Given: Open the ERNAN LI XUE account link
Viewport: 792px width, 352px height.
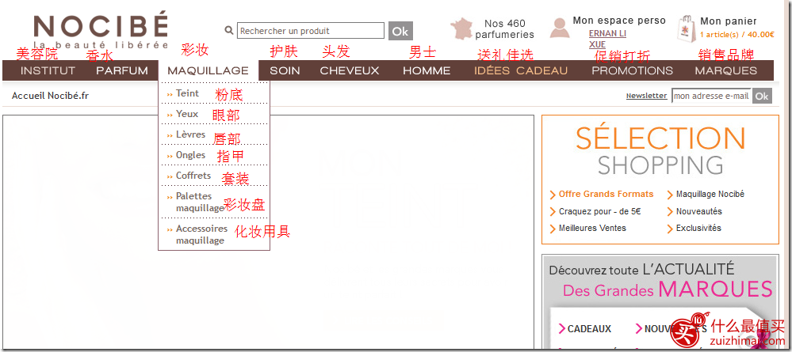Looking at the screenshot, I should (x=607, y=39).
